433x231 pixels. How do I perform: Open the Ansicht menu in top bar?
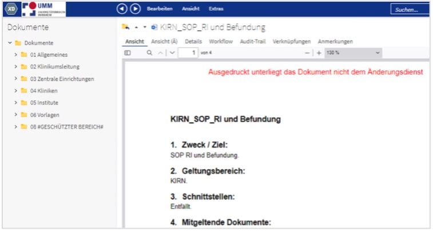coord(190,9)
